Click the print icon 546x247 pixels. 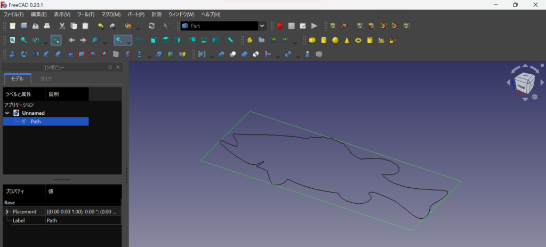(x=47, y=26)
